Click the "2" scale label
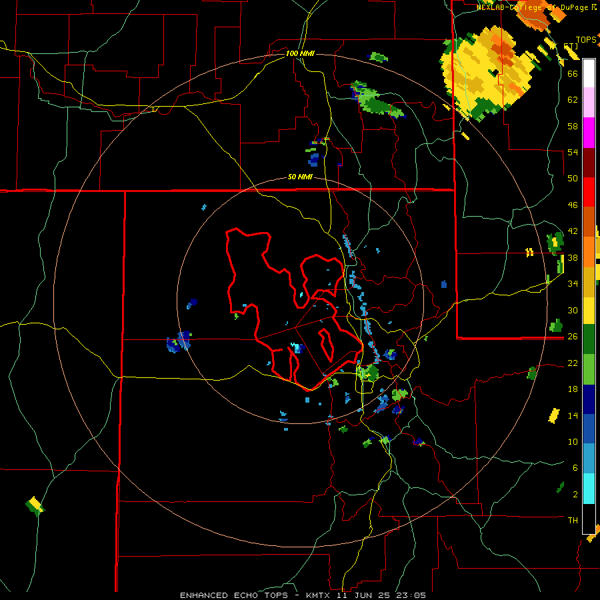 tap(575, 495)
